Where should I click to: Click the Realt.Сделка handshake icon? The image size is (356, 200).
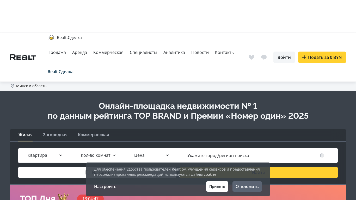[51, 37]
